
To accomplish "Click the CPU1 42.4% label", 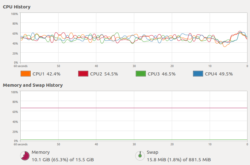I will [x=46, y=74].
